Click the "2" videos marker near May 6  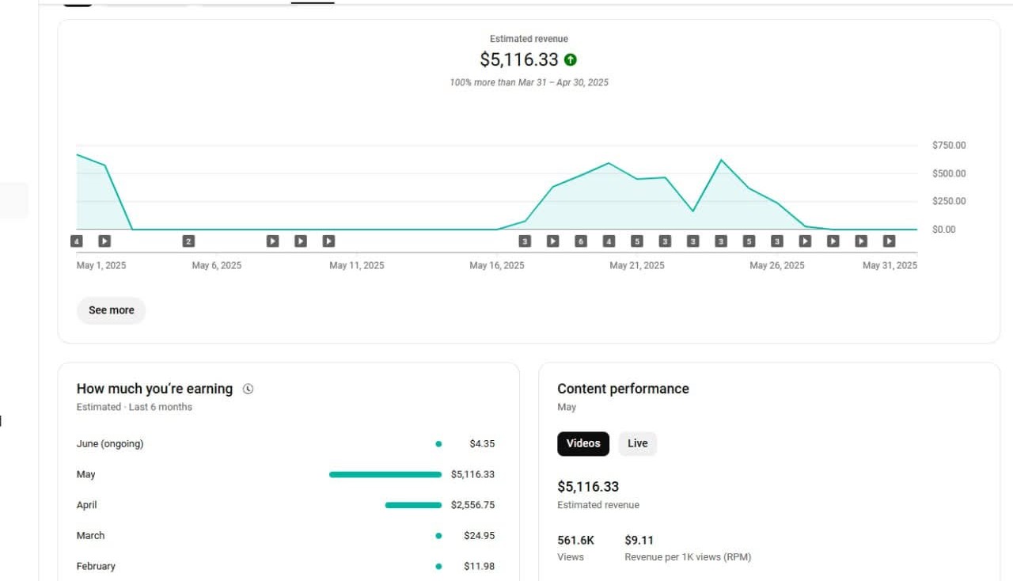188,241
